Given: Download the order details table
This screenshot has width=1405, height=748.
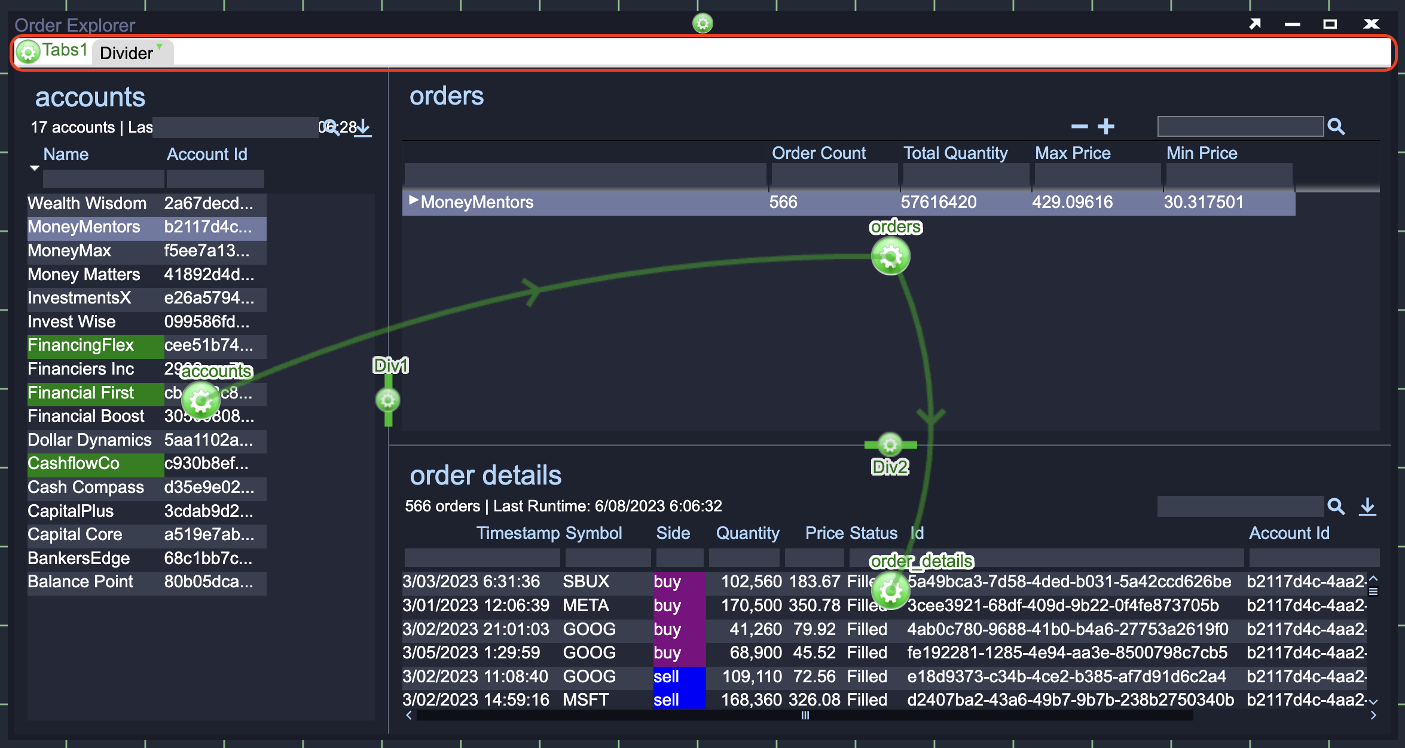Looking at the screenshot, I should coord(1367,507).
